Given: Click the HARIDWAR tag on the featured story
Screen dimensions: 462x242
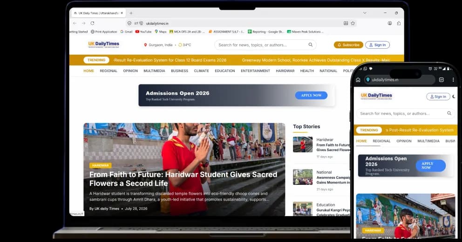Looking at the screenshot, I should click(x=101, y=165).
